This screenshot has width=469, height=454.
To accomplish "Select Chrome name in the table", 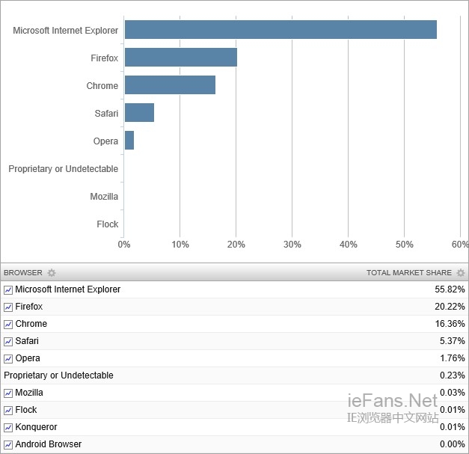I will 31,324.
